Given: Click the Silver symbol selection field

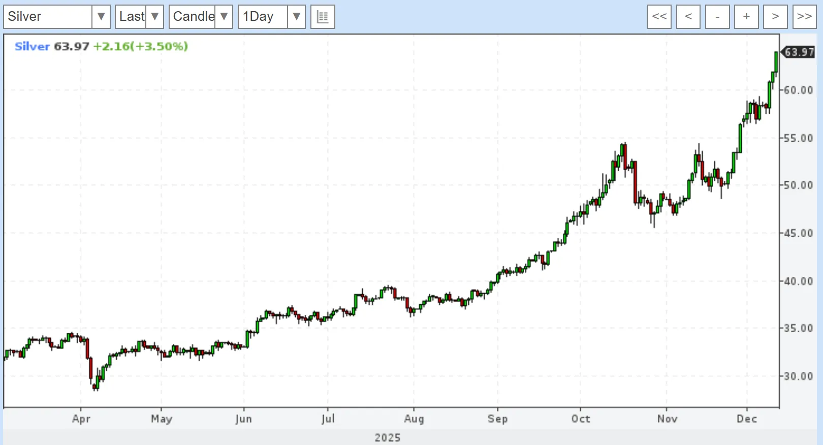Looking at the screenshot, I should point(48,17).
